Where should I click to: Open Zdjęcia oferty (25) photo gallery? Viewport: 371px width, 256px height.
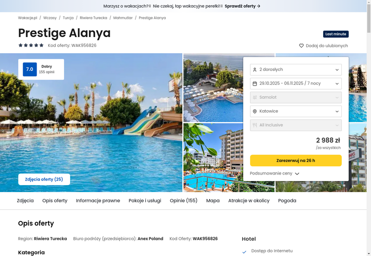click(x=44, y=179)
